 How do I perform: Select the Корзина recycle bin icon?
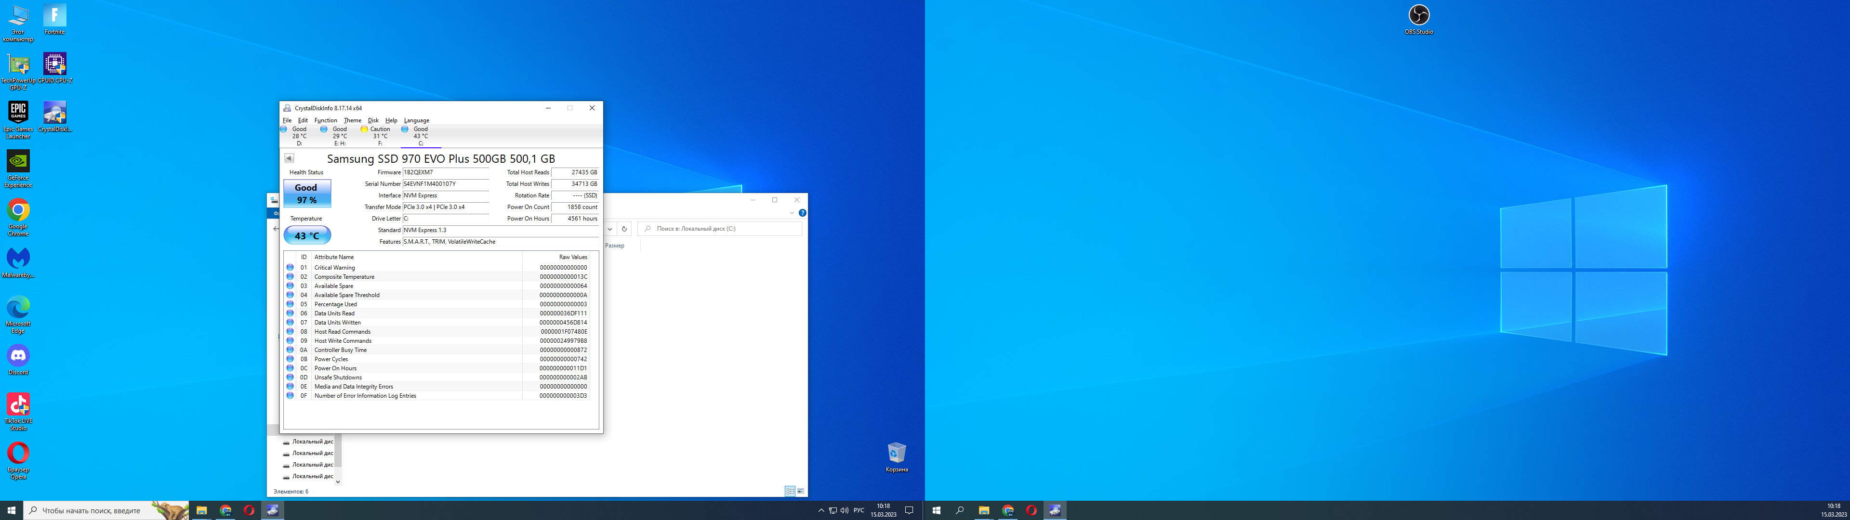pyautogui.click(x=896, y=457)
